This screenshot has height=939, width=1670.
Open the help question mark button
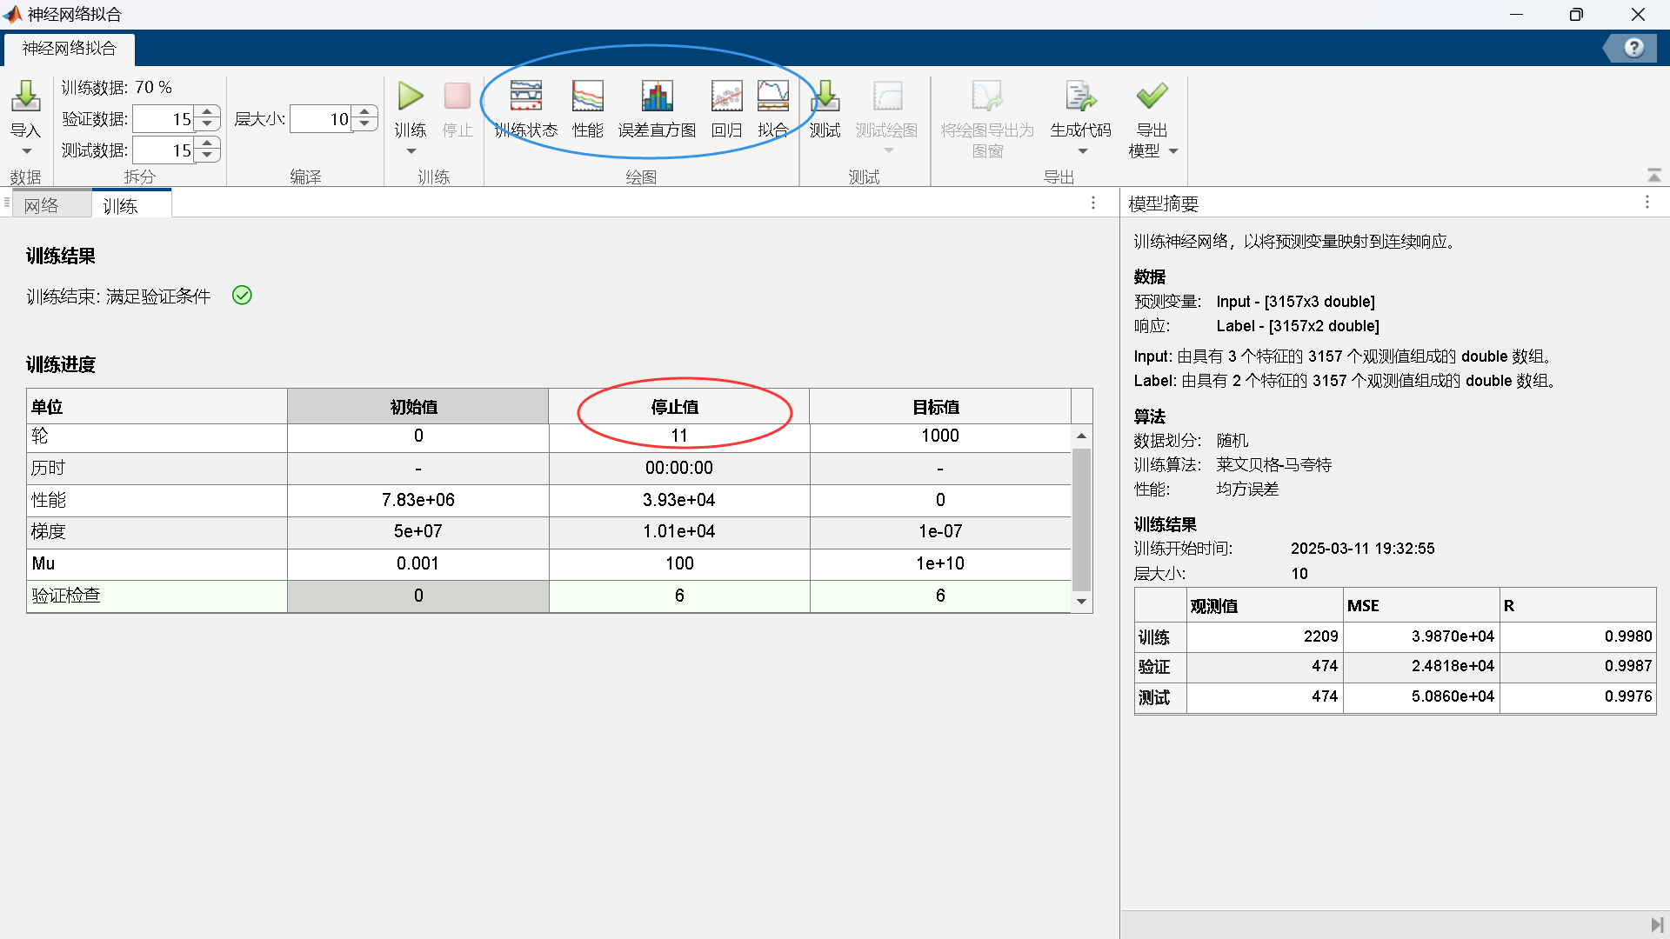(1634, 48)
